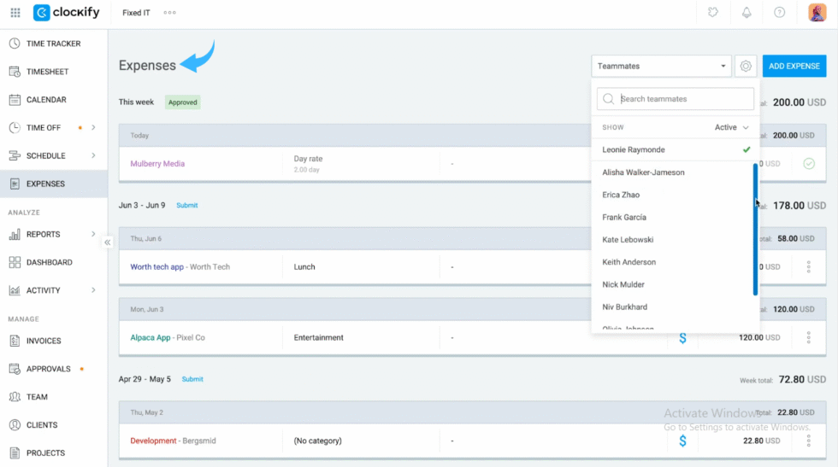Click the teammates list scrollbar
Image resolution: width=838 pixels, height=467 pixels.
[x=755, y=230]
